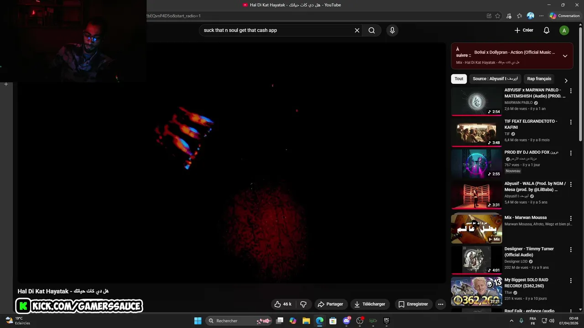Click the Enregistrer button
The height and width of the screenshot is (328, 584).
(413, 304)
